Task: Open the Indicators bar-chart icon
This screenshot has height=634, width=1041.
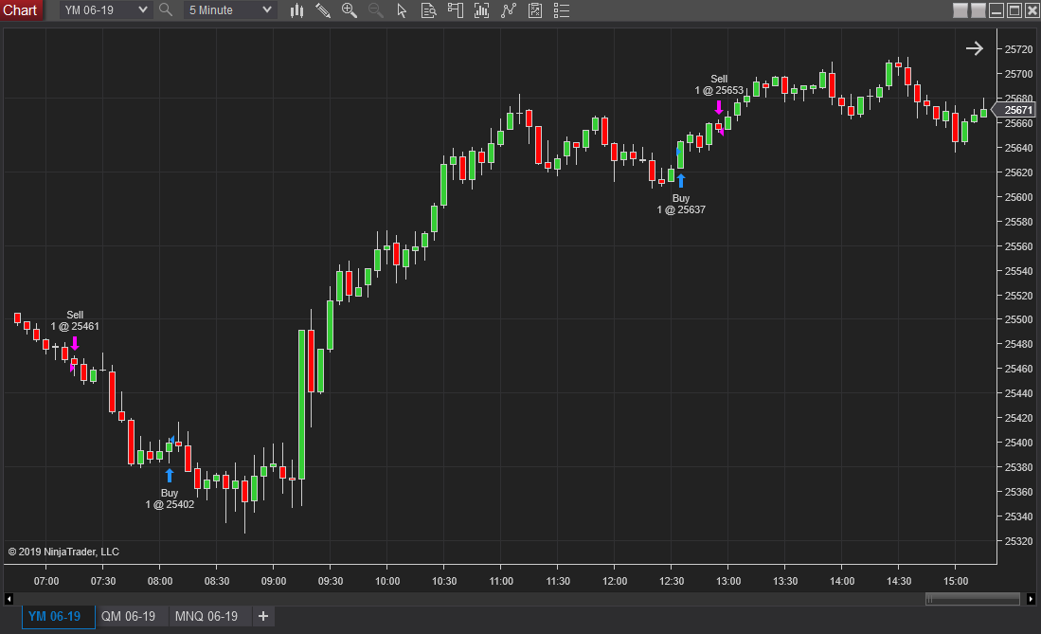Action: tap(481, 10)
